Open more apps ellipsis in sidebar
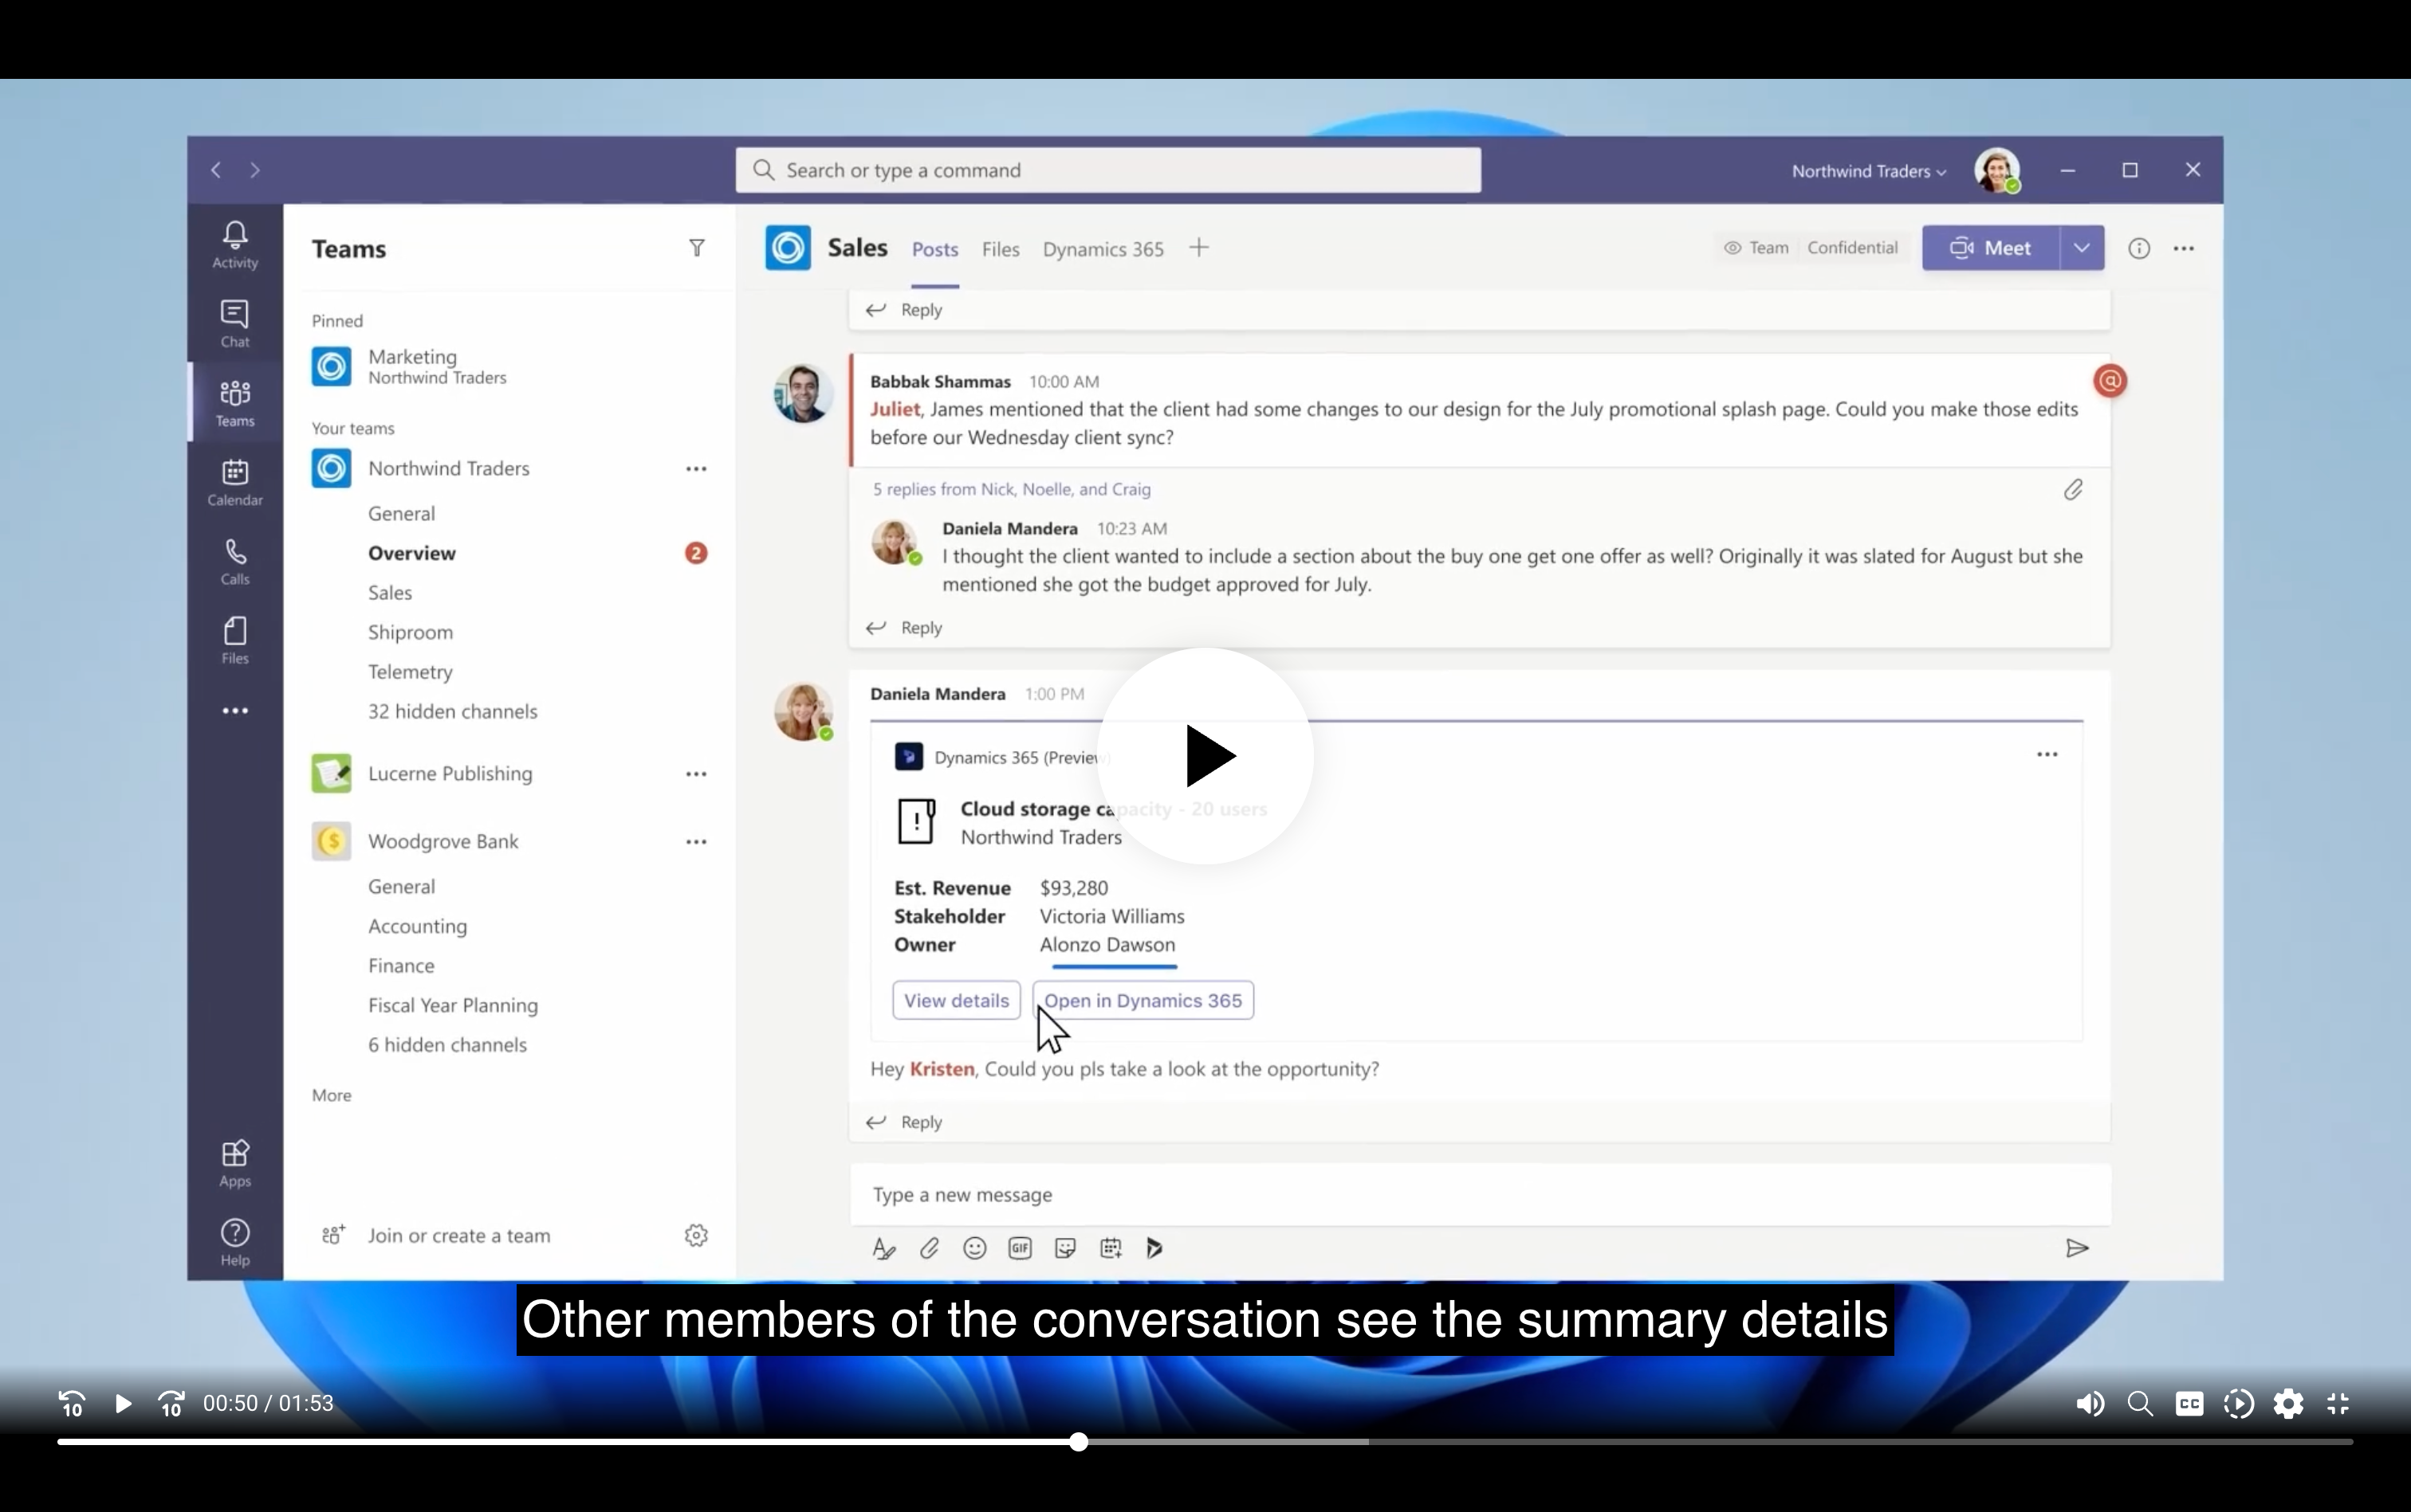 pos(235,711)
